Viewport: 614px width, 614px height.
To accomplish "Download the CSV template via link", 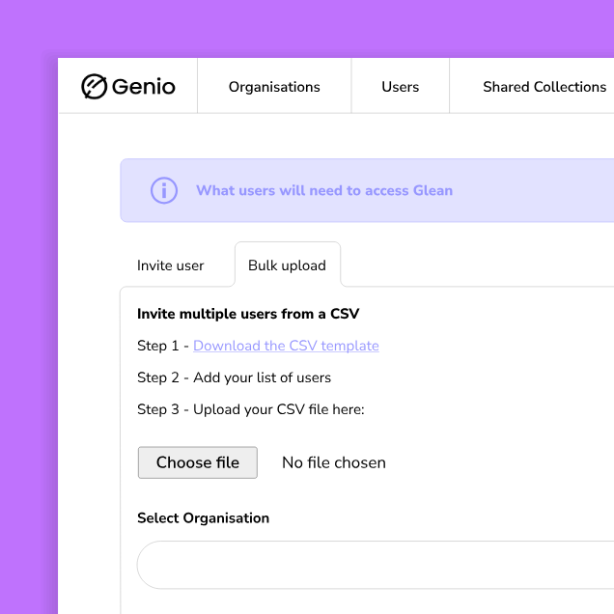I will point(286,346).
